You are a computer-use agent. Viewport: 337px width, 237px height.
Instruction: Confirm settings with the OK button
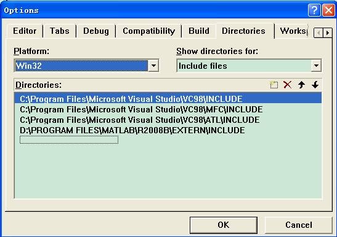pos(224,225)
